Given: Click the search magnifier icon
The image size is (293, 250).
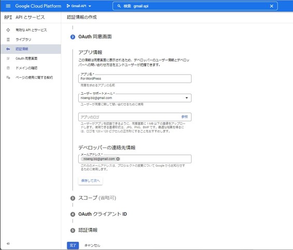Looking at the screenshot, I should tap(119, 6).
